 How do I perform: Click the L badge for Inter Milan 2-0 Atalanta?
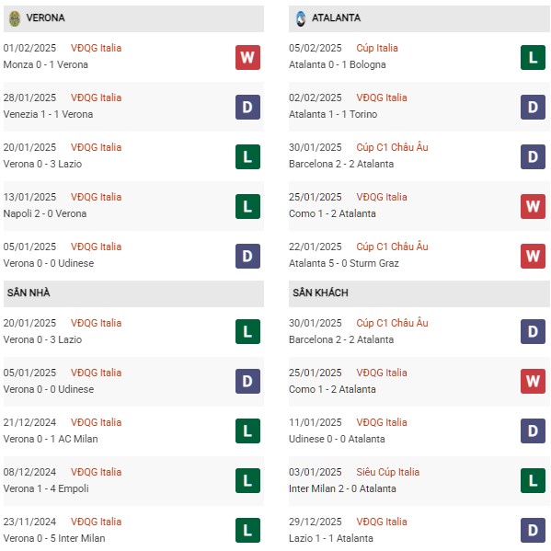click(533, 480)
